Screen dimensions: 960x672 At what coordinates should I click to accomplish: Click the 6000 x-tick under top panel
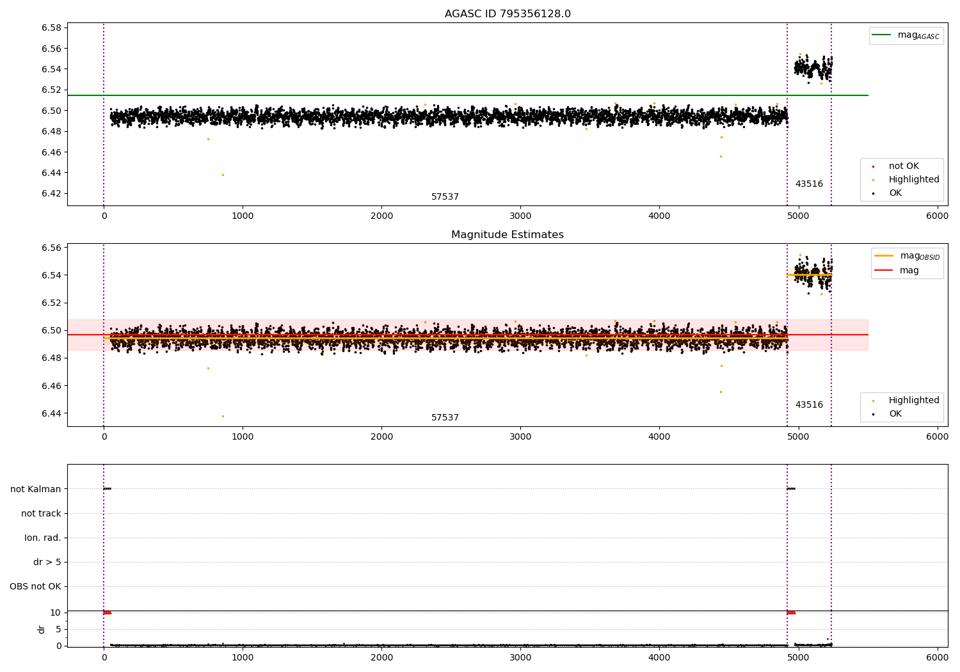[x=937, y=216]
